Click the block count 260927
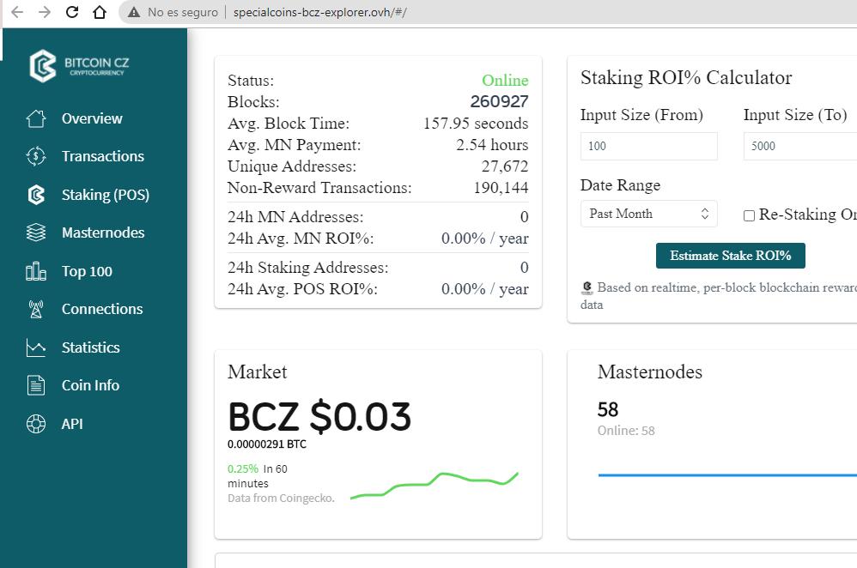This screenshot has width=857, height=568. [x=499, y=101]
